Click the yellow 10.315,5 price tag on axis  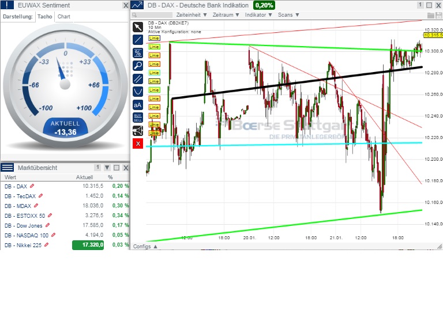433,35
